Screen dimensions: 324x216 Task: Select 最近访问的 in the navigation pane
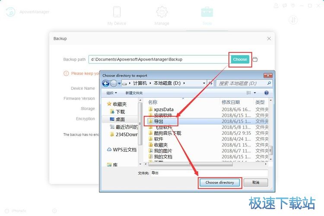(x=124, y=127)
